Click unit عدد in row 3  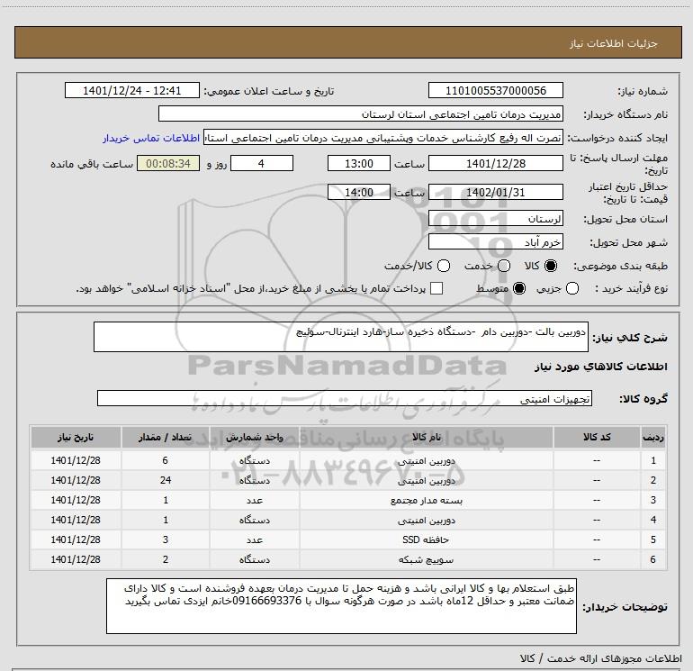pyautogui.click(x=255, y=500)
